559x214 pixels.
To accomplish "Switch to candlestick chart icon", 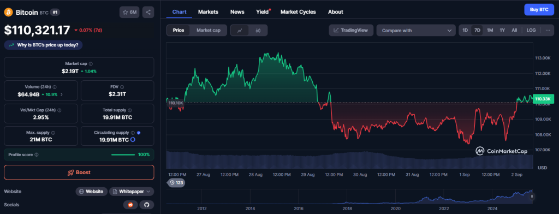I will [258, 31].
